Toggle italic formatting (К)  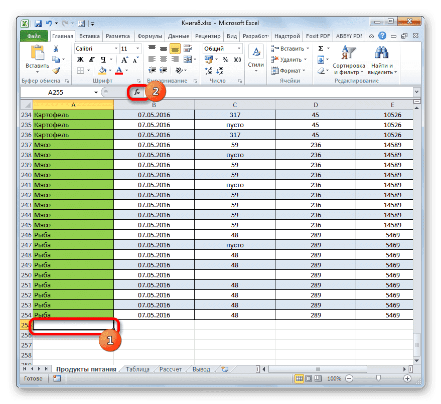[92, 59]
